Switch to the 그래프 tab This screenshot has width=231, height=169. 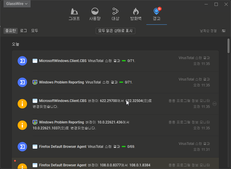tap(74, 14)
